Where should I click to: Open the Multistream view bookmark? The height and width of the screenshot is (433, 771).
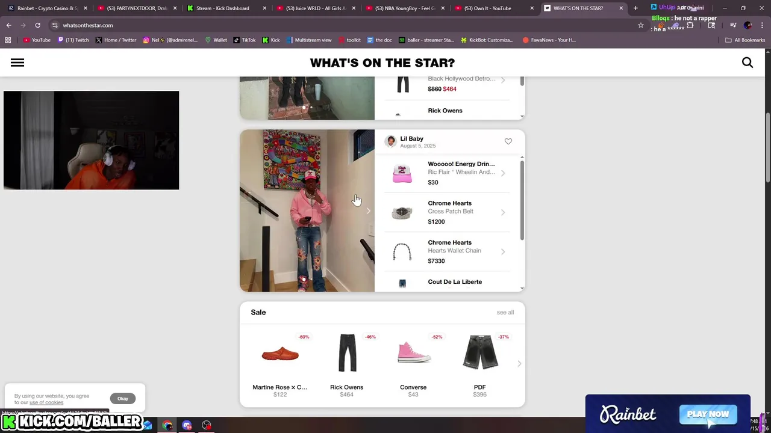(x=309, y=40)
